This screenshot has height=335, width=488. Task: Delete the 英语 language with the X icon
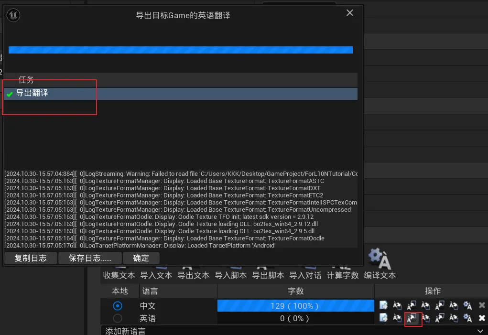(x=481, y=318)
